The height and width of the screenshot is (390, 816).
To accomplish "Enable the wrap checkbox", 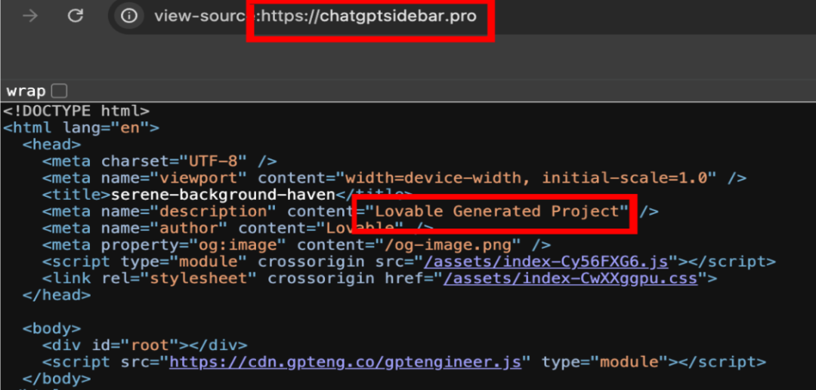I will tap(59, 91).
